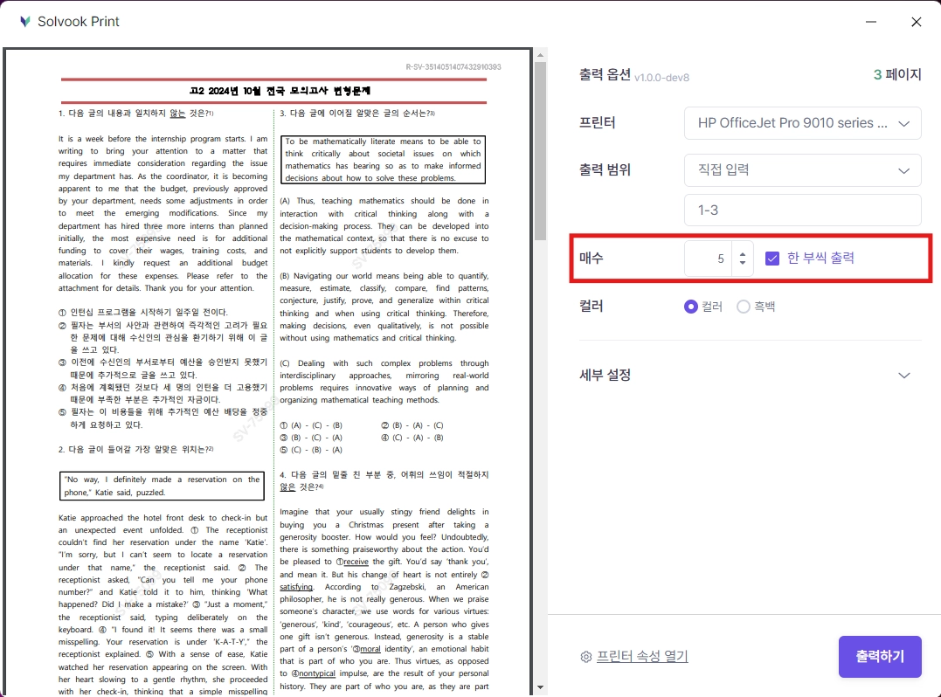Minimize the Solvook Print window
The height and width of the screenshot is (697, 941).
(871, 22)
